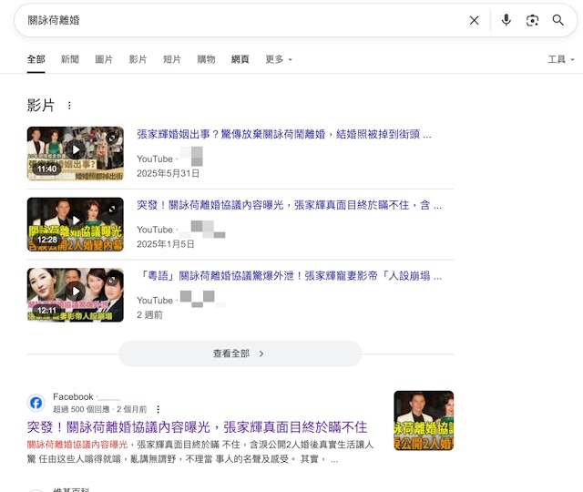This screenshot has height=492, width=583.
Task: Switch to the 購物 tab
Action: (207, 59)
